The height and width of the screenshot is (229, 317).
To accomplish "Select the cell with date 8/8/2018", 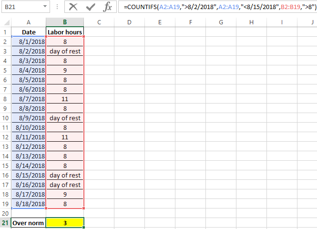I will click(x=29, y=108).
